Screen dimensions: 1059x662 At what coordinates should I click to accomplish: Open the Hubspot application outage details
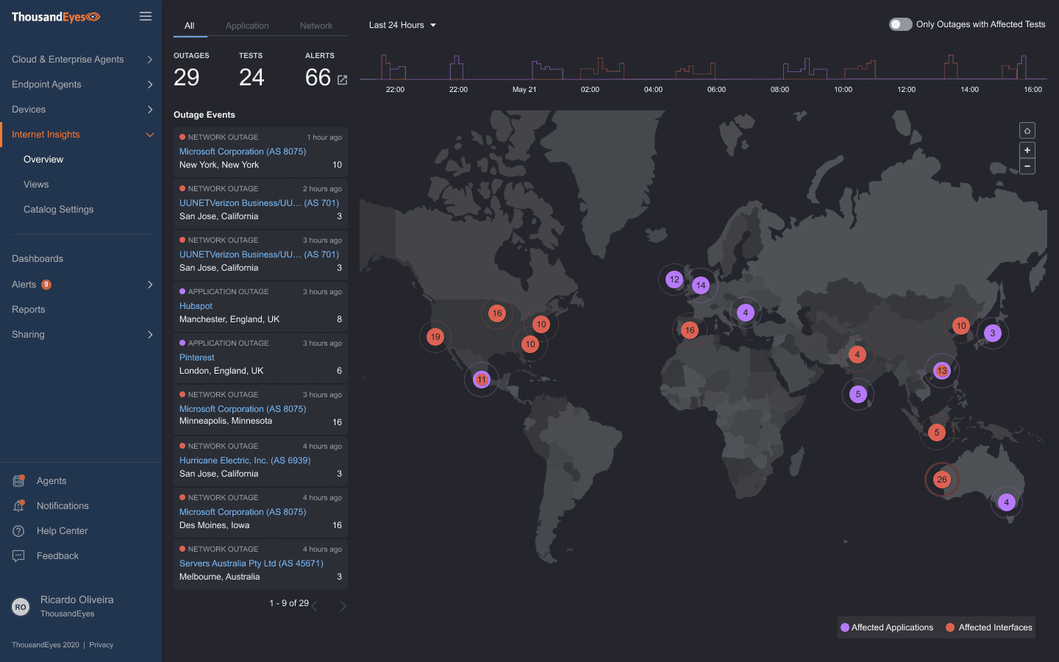click(x=195, y=305)
